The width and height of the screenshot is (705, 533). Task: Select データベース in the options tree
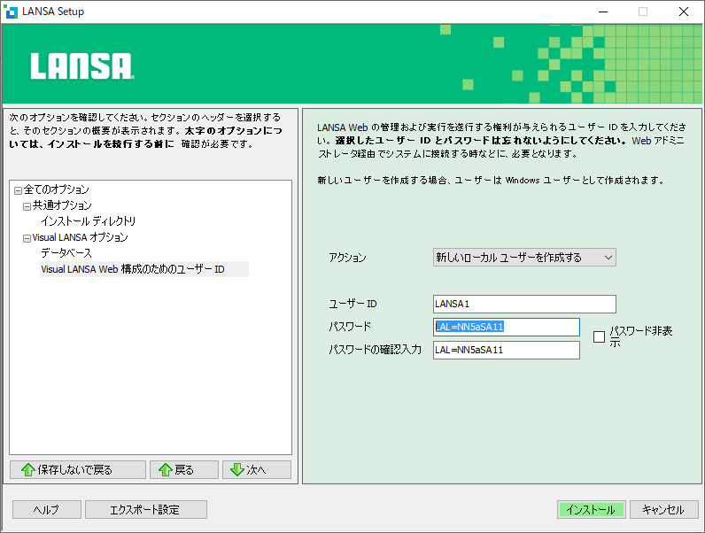(66, 253)
